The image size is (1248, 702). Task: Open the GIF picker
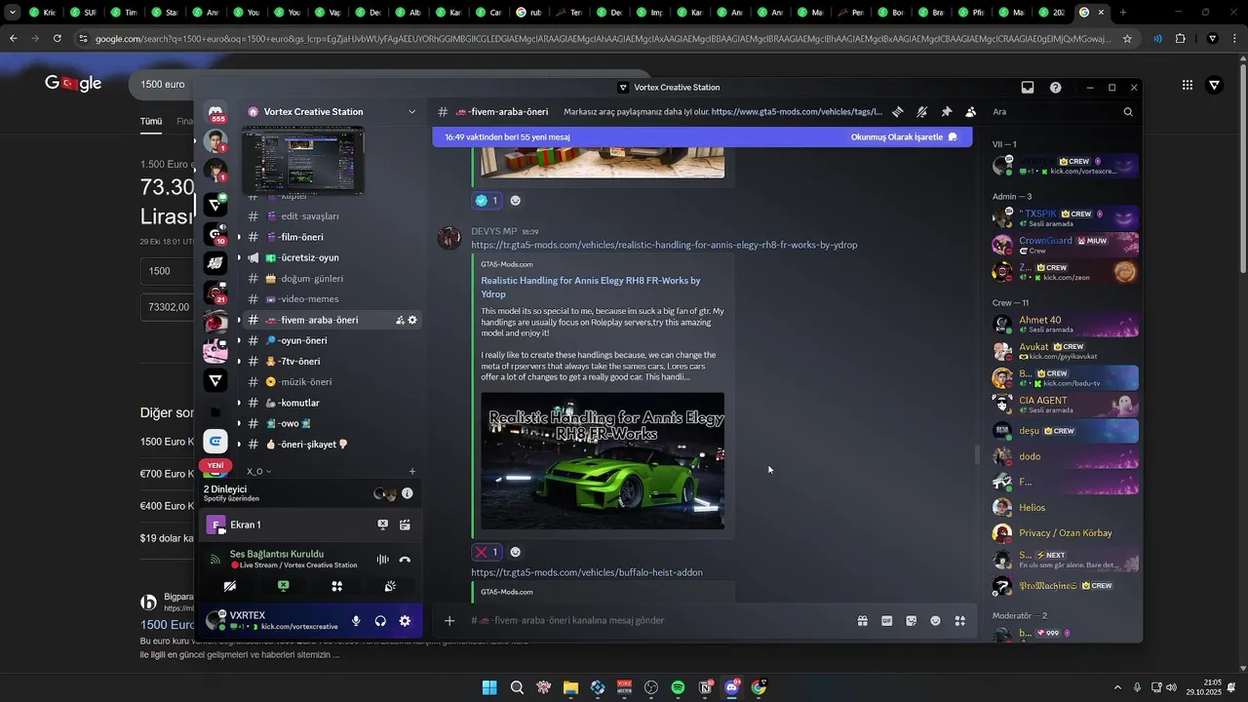[x=887, y=620]
